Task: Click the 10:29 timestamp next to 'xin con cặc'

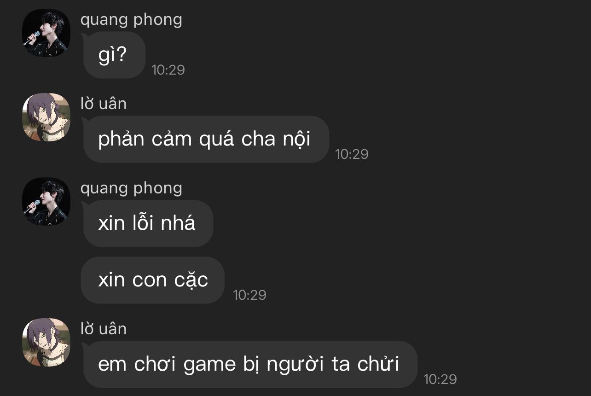Action: [250, 295]
